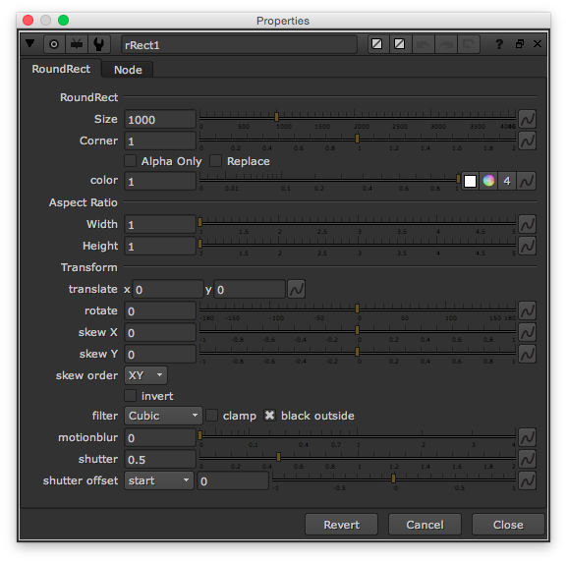Click the Cancel button
567x563 pixels.
tap(425, 525)
